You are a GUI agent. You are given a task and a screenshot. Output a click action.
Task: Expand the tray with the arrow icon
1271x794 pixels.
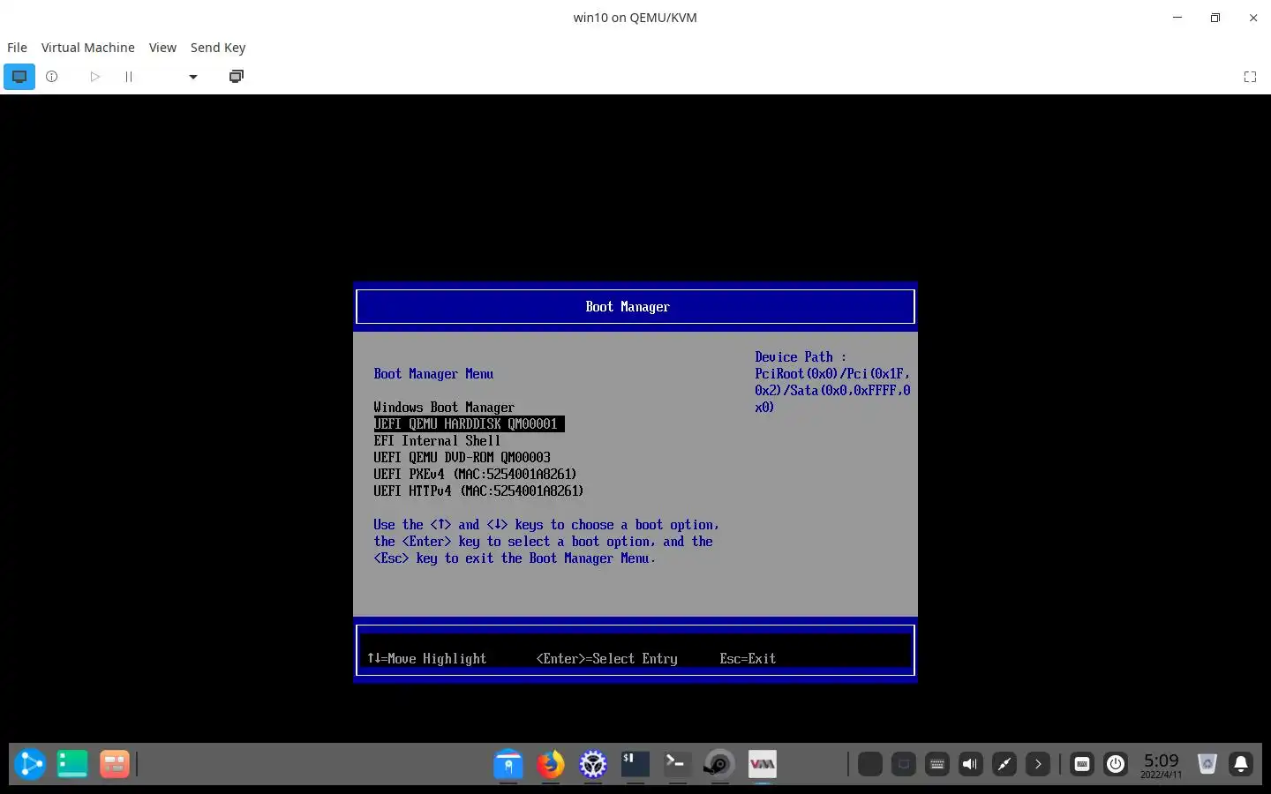1038,764
